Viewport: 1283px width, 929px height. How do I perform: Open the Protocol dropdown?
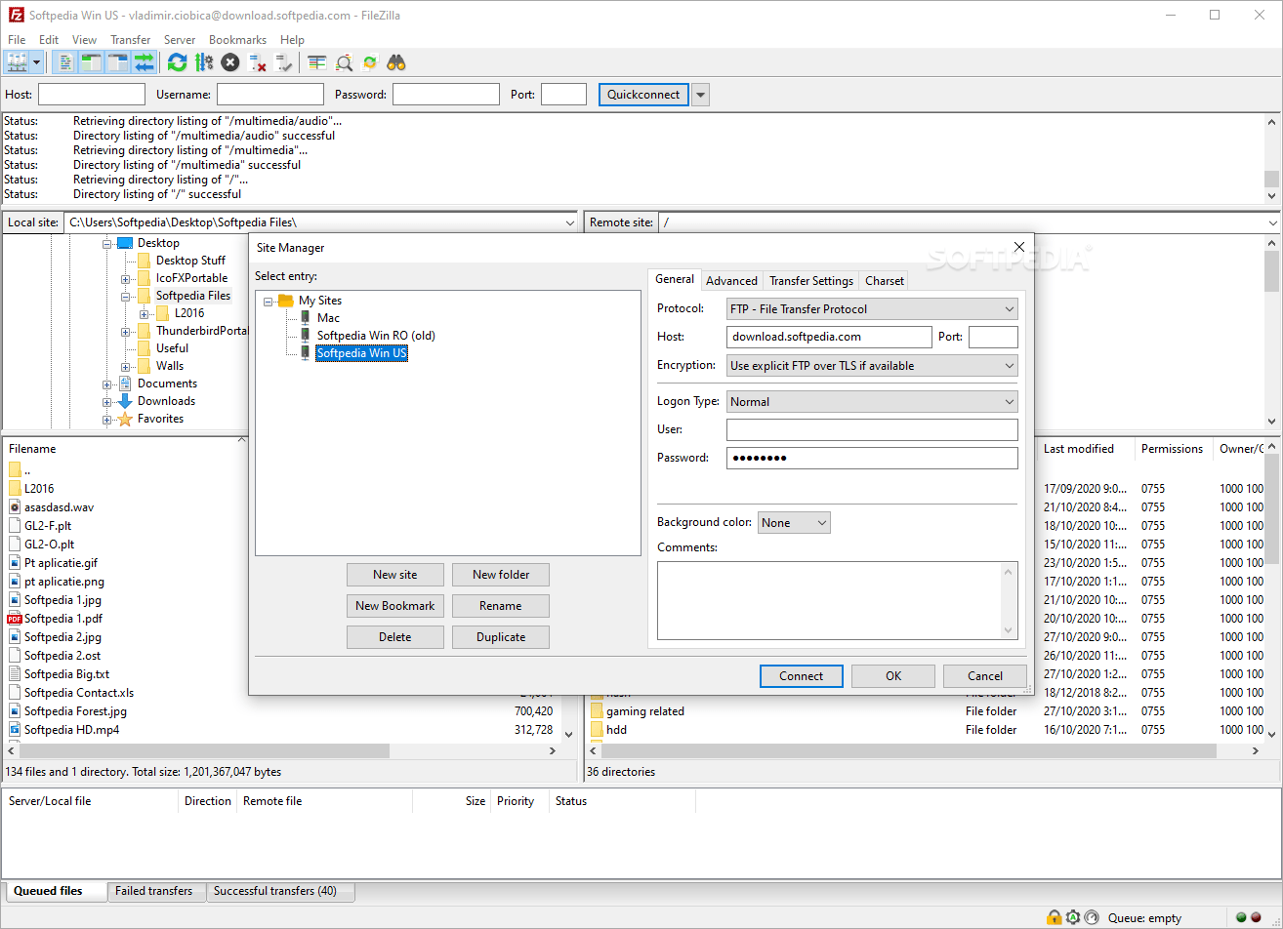pyautogui.click(x=872, y=309)
